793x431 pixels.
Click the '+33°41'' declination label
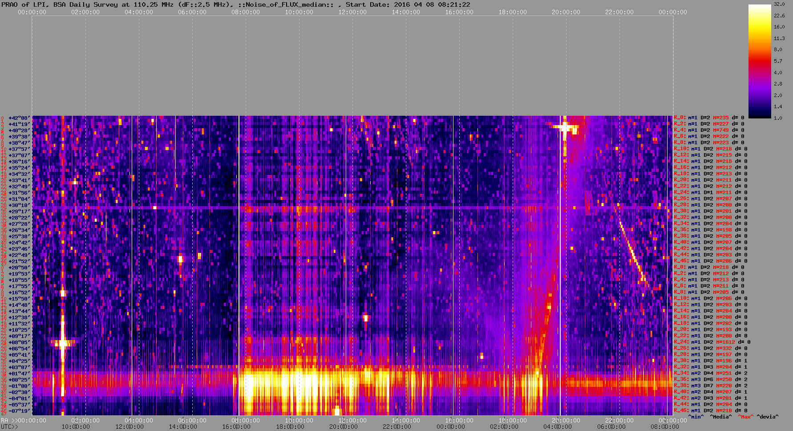pos(20,180)
